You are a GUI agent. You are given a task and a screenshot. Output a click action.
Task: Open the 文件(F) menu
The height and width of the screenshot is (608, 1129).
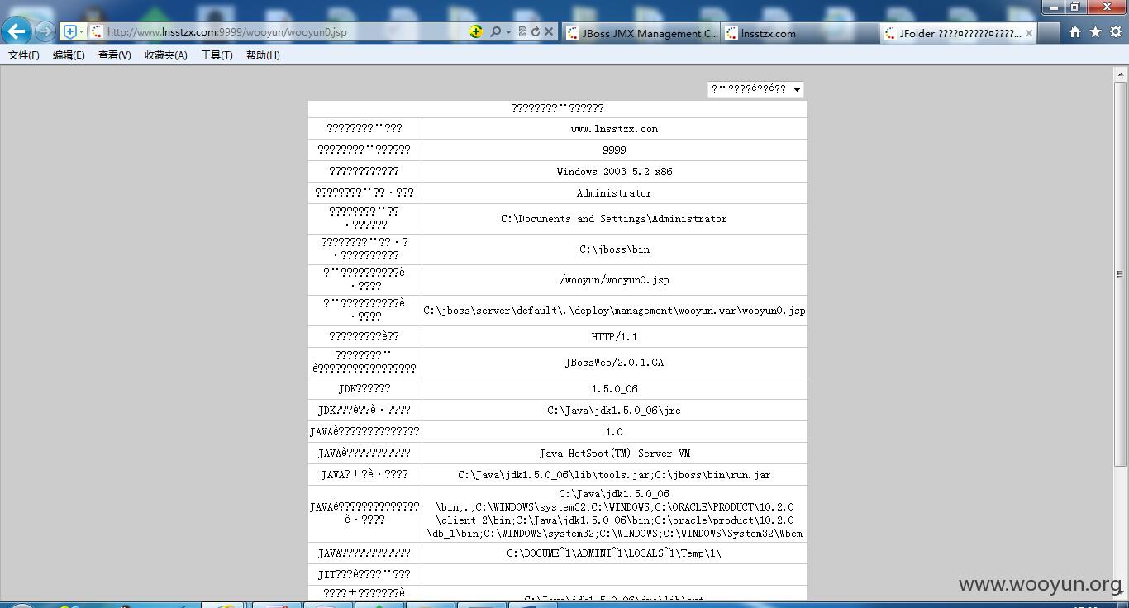tap(24, 55)
